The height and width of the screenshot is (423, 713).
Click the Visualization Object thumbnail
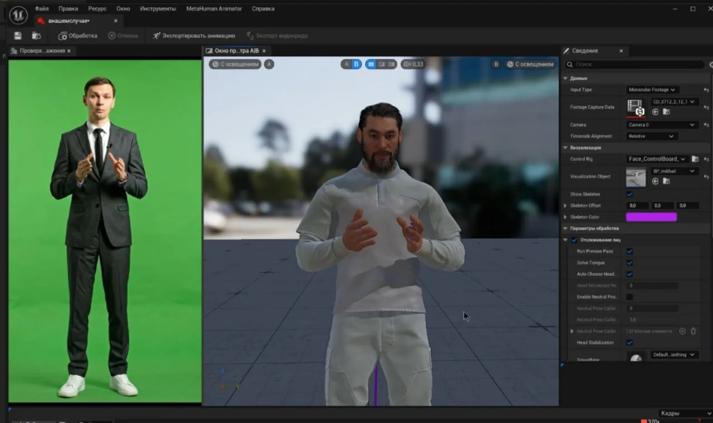[636, 177]
